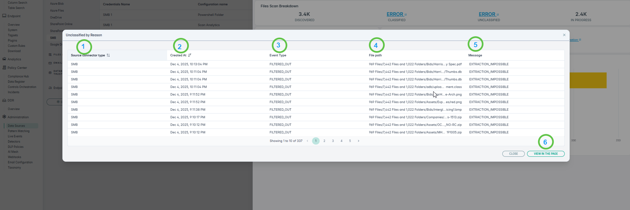Open the ERROR link above CLASSIFIED
The width and height of the screenshot is (630, 210).
[395, 14]
